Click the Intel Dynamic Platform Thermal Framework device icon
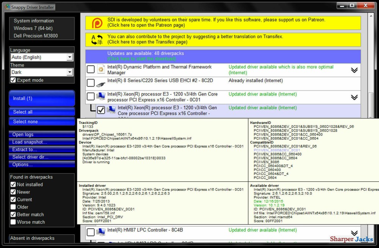 [101, 70]
